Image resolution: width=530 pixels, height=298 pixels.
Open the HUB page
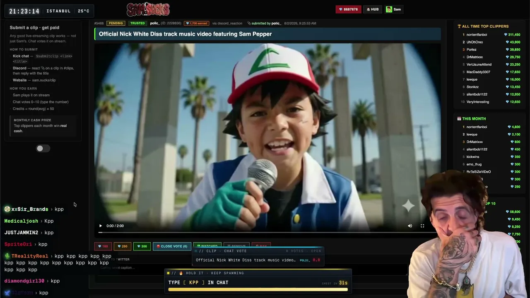click(x=372, y=10)
